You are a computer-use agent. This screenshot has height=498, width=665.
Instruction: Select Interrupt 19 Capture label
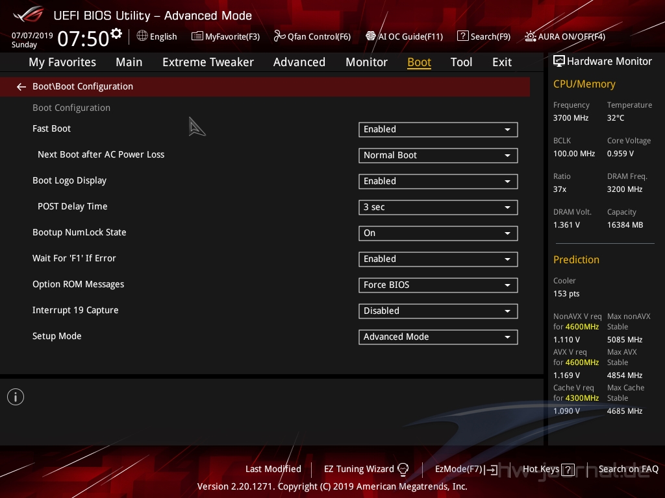point(75,311)
